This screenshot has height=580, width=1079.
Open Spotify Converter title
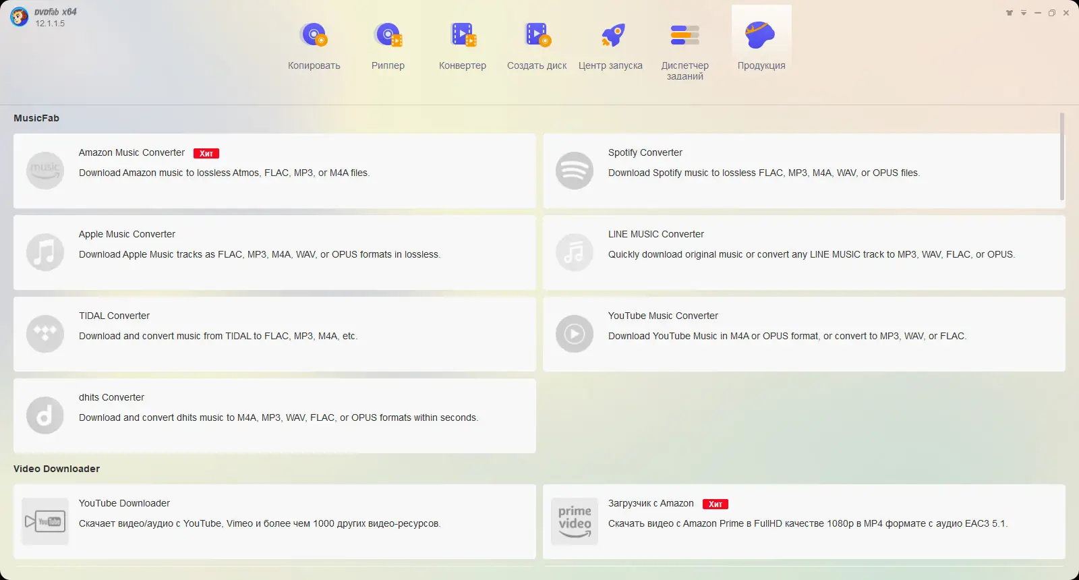(645, 152)
